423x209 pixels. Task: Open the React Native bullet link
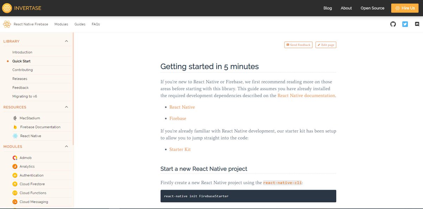coord(182,107)
